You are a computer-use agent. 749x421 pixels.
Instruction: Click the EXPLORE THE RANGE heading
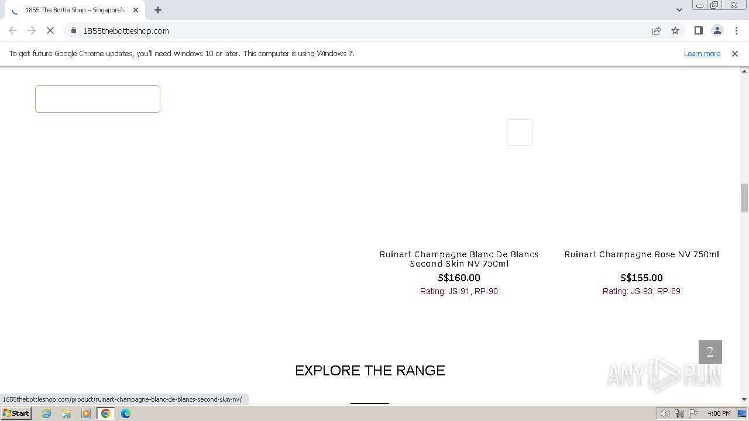pos(370,370)
